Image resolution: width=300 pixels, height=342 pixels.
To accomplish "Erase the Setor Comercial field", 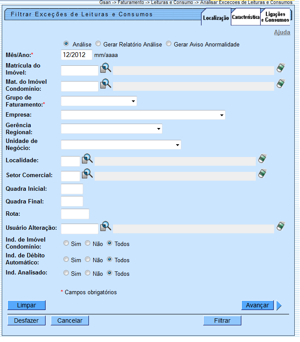I will pyautogui.click(x=262, y=173).
